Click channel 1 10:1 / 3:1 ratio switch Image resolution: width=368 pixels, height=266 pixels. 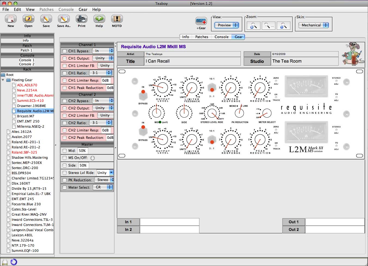click(212, 88)
